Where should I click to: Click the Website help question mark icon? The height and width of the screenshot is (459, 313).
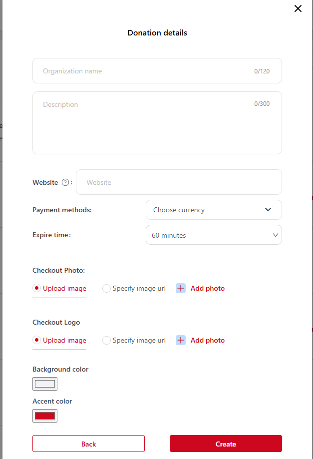click(65, 182)
